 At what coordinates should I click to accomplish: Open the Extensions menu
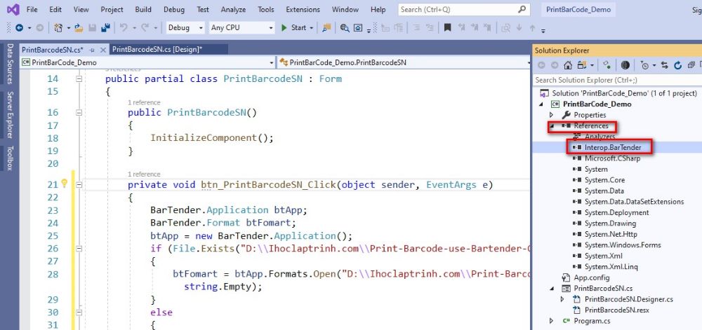[303, 9]
